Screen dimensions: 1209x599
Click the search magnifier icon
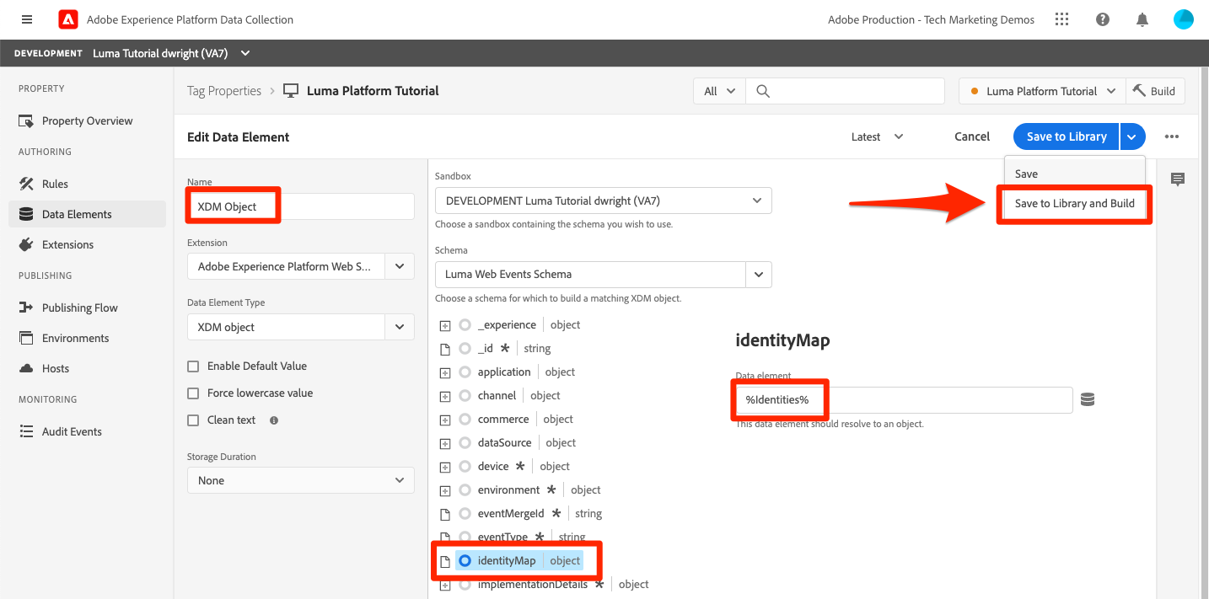click(763, 91)
